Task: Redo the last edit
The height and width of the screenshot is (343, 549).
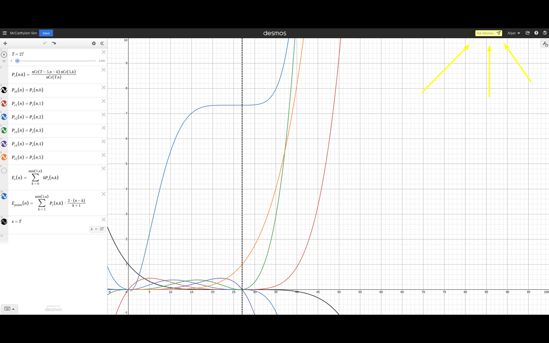Action: 54,43
